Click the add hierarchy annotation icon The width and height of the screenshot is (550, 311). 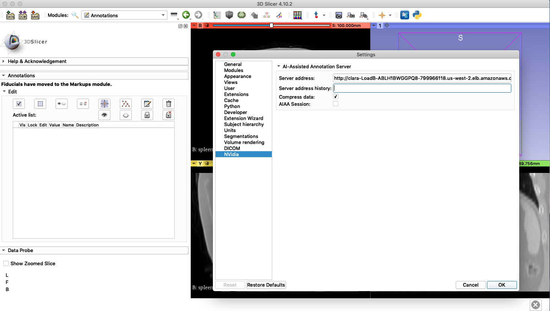[126, 104]
